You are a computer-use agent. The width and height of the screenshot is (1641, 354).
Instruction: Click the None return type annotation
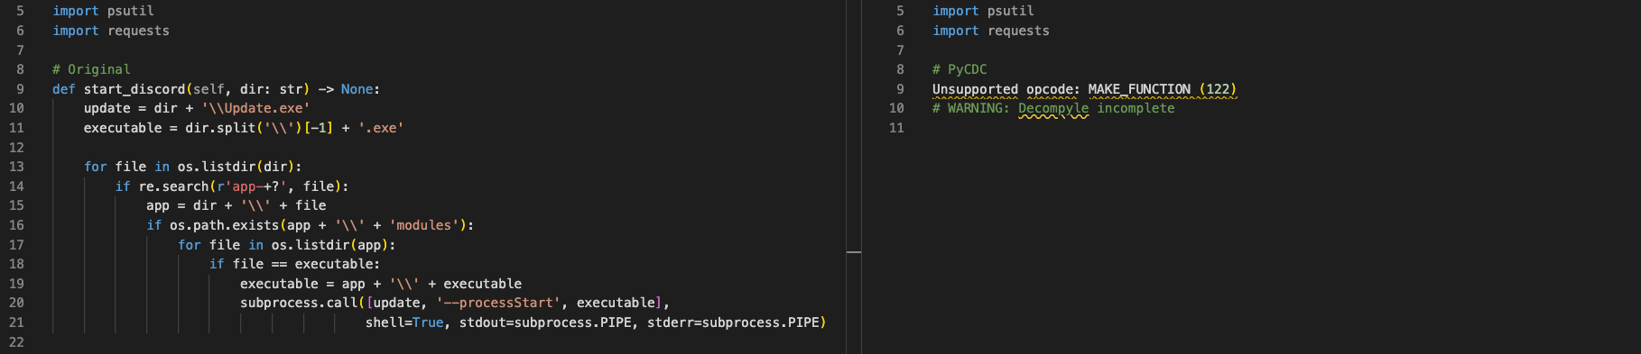(x=357, y=89)
